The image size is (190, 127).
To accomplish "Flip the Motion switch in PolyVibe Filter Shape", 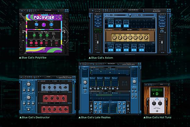I will [53, 36].
